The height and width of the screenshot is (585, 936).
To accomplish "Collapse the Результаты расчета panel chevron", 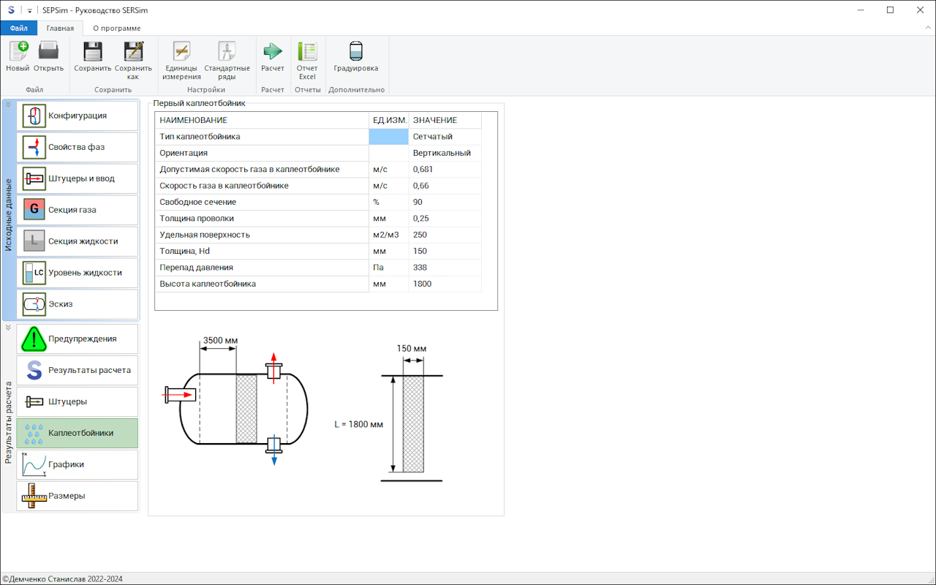I will pos(8,328).
